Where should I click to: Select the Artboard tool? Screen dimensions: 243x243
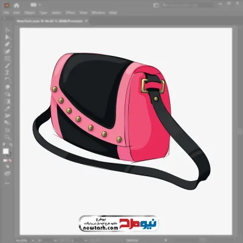[7, 130]
